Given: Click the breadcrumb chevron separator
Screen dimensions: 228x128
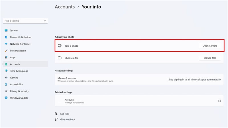Looking at the screenshot, I should coord(78,7).
